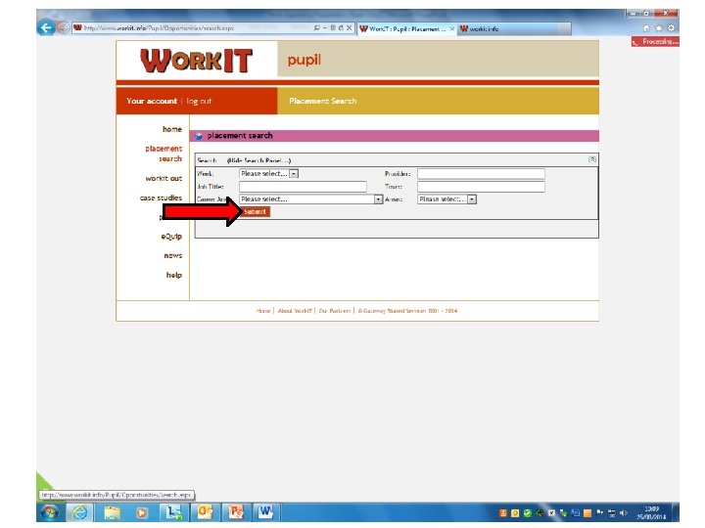Screen dimensions: 705x528
Task: Open Word taskbar icon
Action: 265,512
